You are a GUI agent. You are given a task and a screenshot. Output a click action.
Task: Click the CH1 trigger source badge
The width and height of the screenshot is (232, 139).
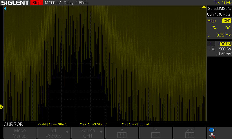click(227, 21)
